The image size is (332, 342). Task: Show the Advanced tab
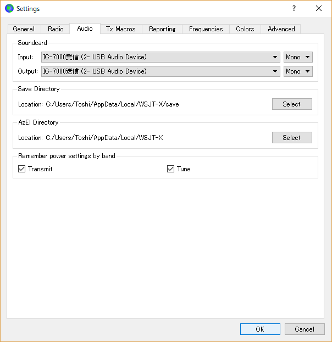click(281, 29)
